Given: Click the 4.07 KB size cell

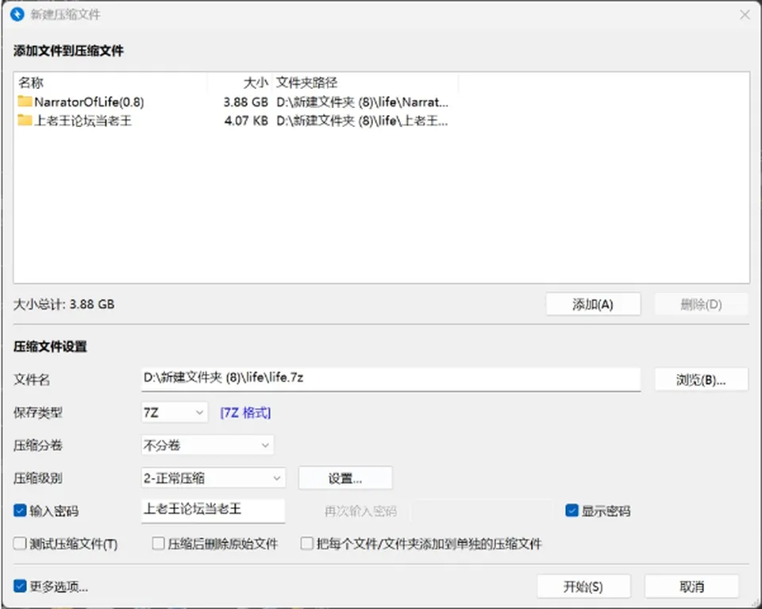Looking at the screenshot, I should point(246,121).
